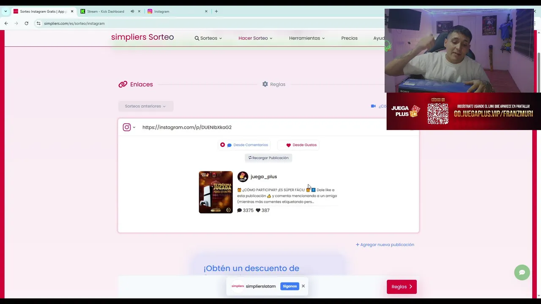Open the simpliers Sorteo home logo
Image resolution: width=541 pixels, height=304 pixels.
(142, 37)
